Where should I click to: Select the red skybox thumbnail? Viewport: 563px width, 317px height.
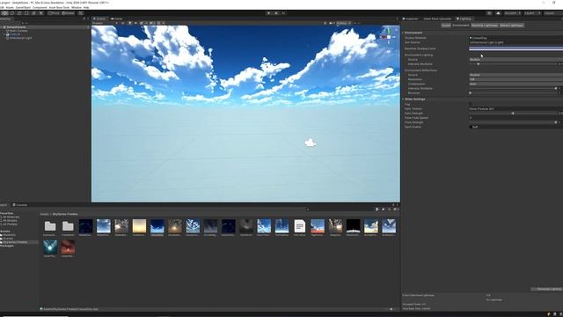point(68,247)
